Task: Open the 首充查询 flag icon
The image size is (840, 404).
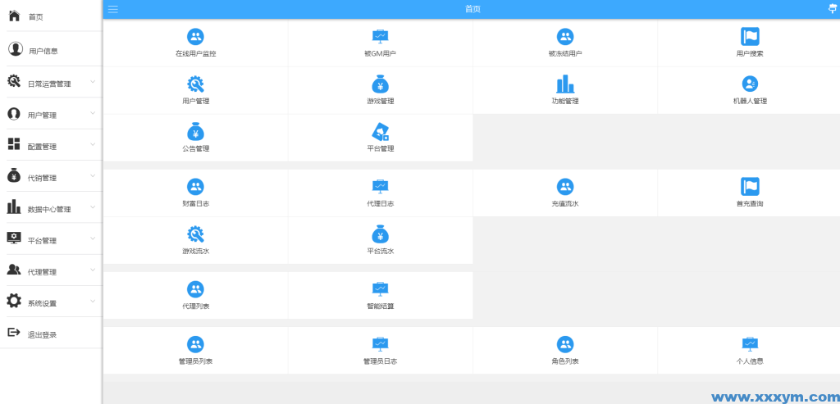Action: 750,187
